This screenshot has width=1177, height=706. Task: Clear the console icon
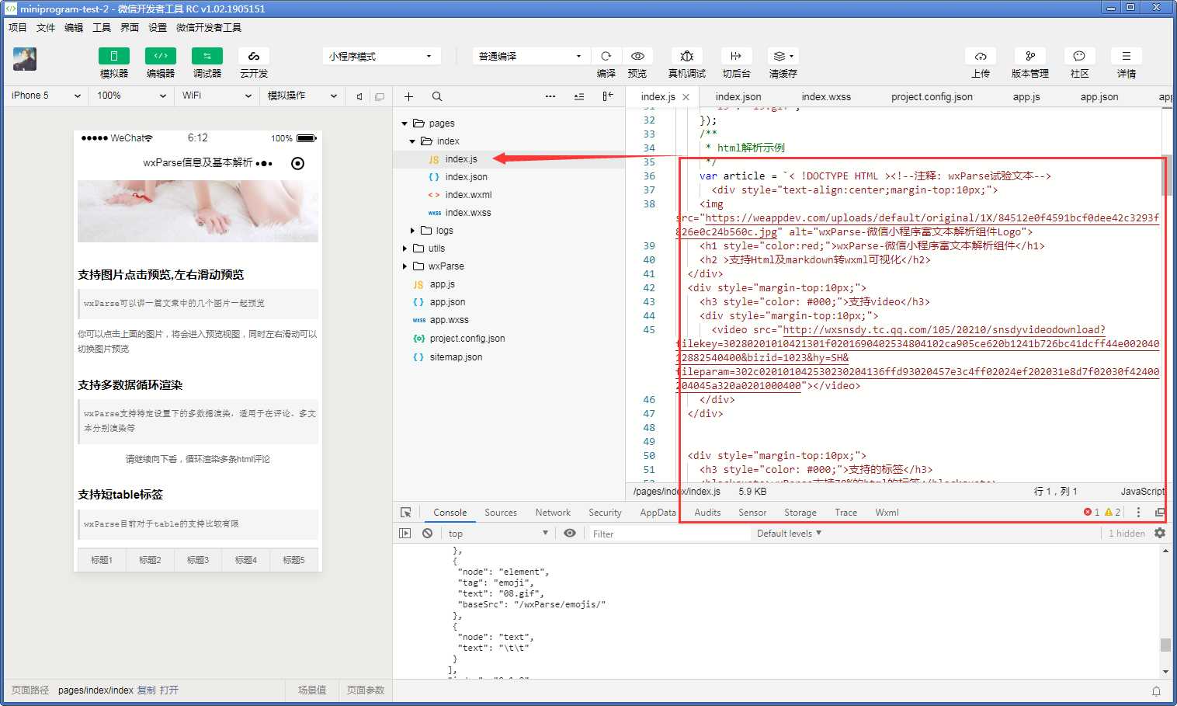pyautogui.click(x=427, y=534)
